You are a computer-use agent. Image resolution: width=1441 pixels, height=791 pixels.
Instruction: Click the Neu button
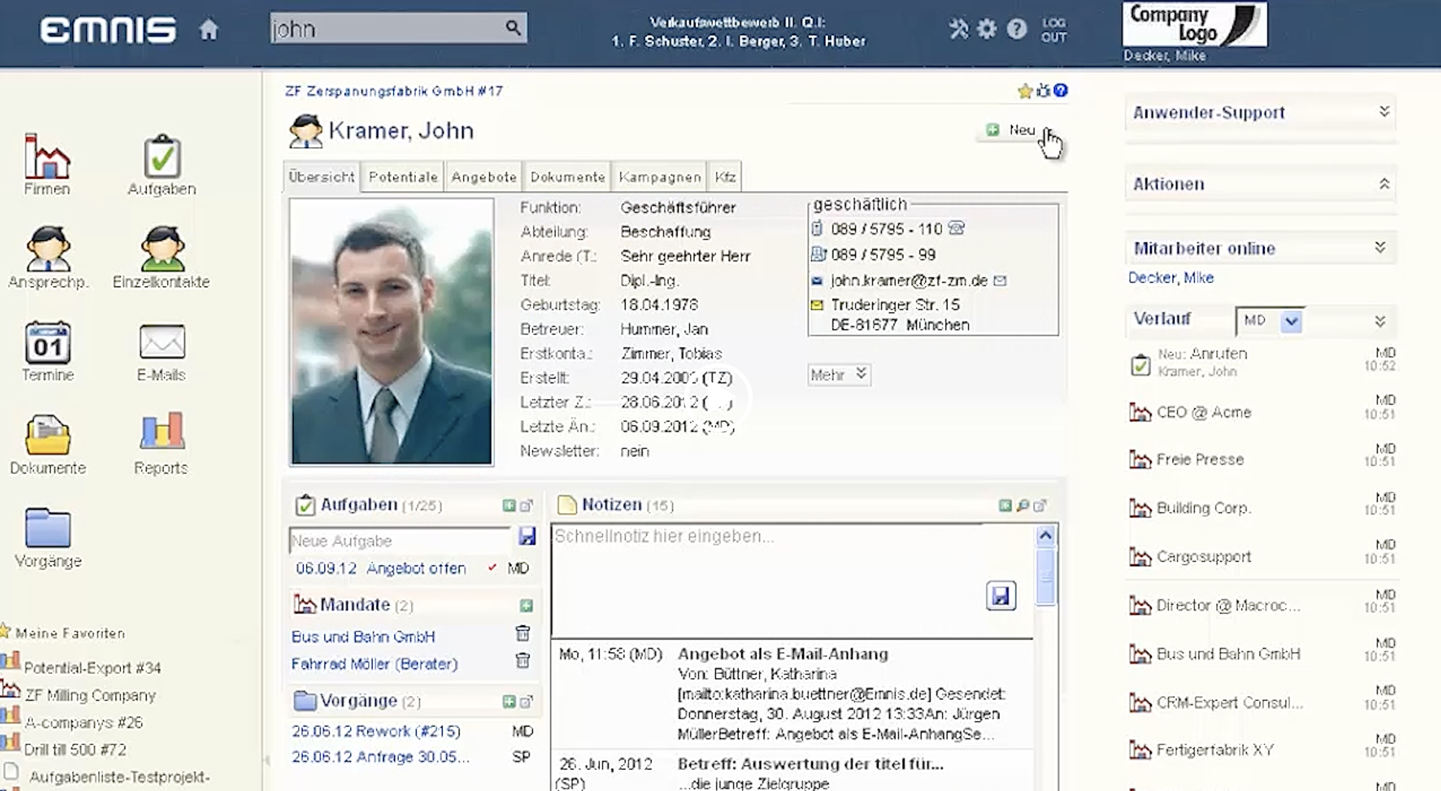(1013, 130)
